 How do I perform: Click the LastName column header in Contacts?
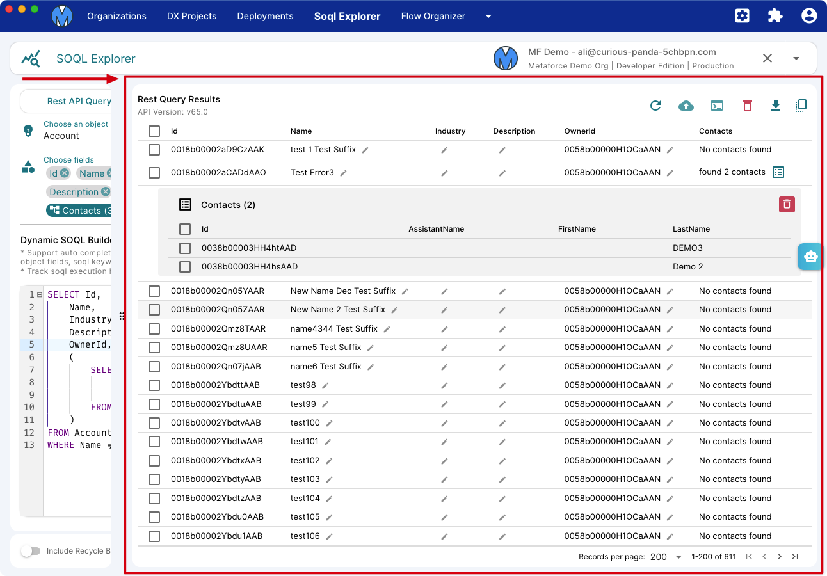pos(691,229)
